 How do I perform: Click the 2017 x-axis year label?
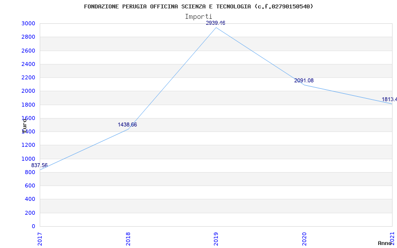(x=40, y=239)
